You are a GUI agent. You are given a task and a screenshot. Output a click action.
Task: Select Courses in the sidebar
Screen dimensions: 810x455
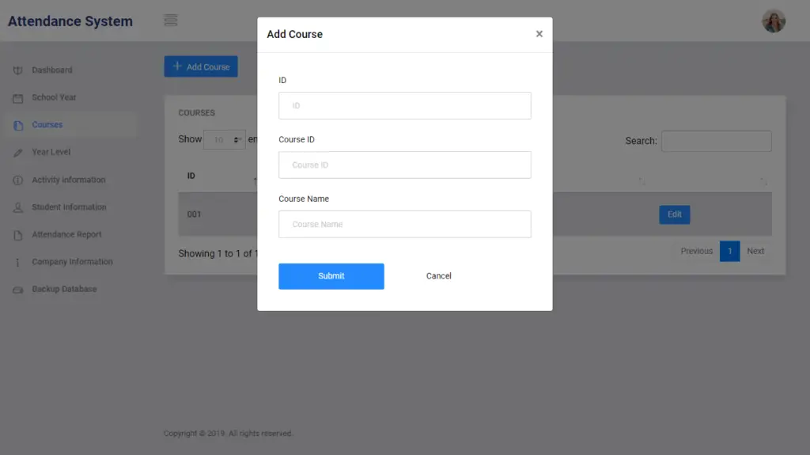click(x=47, y=124)
